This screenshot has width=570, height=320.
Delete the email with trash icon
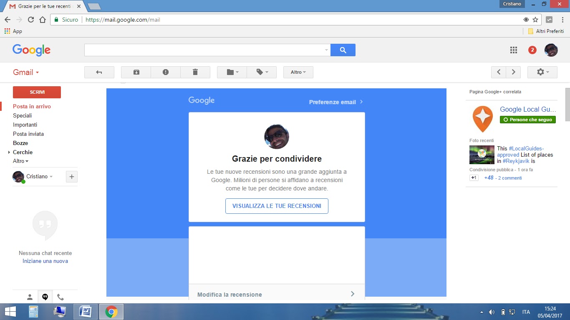[x=195, y=72]
